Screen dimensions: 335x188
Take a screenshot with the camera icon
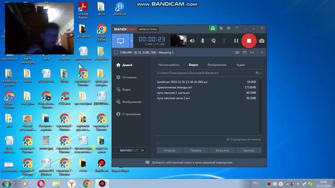(262, 41)
